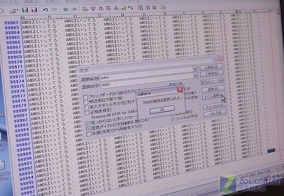Screen dimensions: 284x196
Task: Enable 英大文字と小文字を区別する checkbox
Action: point(87,108)
